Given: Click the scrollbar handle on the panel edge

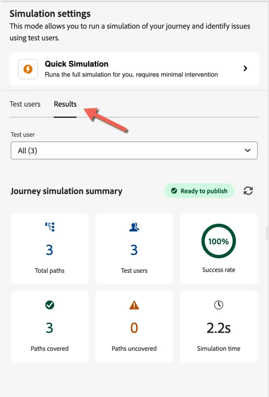Looking at the screenshot, I should pos(267,233).
